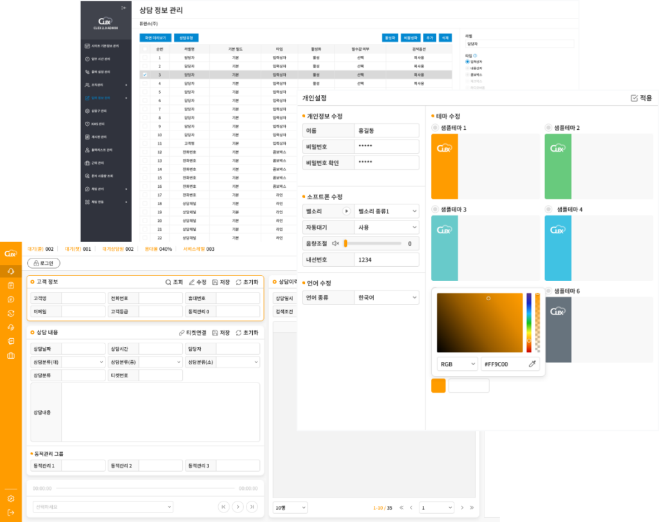
Task: Toggle the checkbox on table row 3
Action: point(145,75)
